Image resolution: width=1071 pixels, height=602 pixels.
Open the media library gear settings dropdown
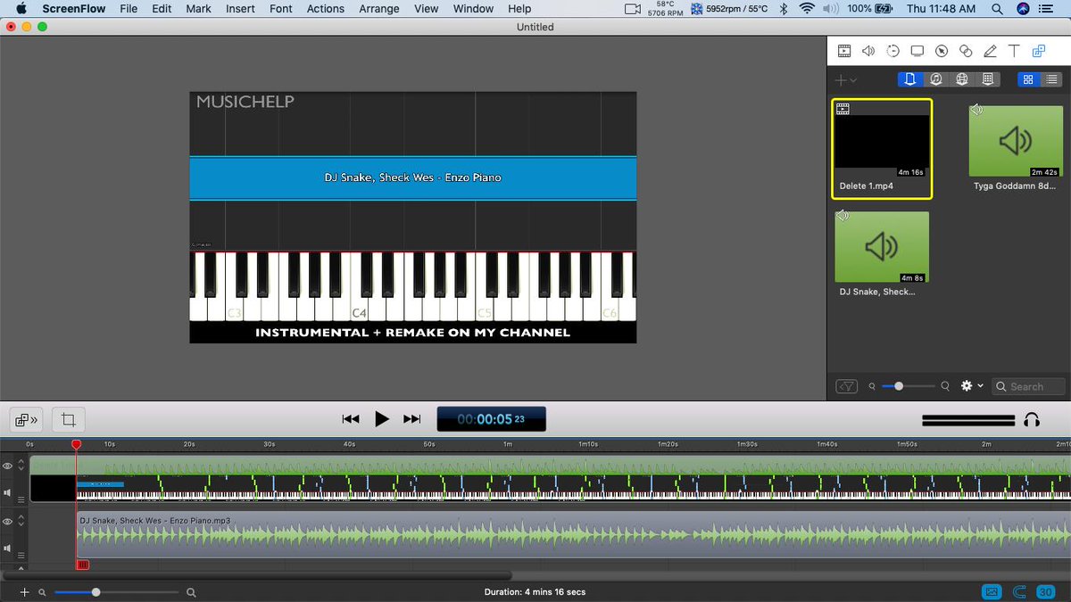[972, 386]
